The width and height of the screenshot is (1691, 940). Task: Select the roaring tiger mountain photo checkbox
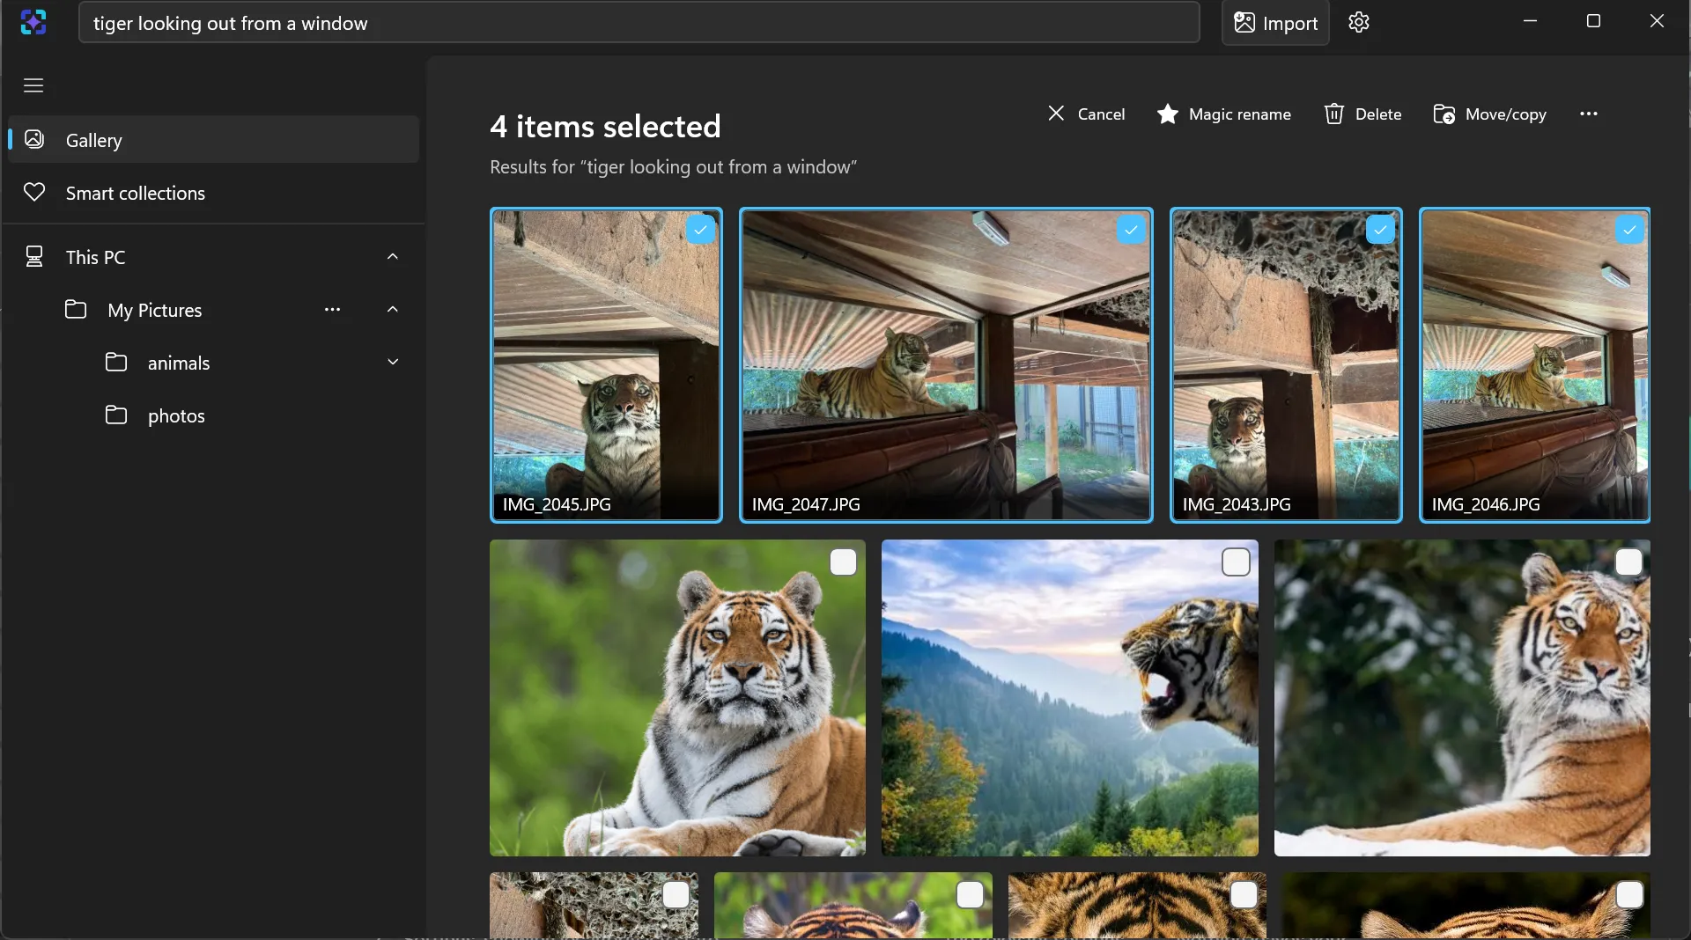click(x=1236, y=562)
